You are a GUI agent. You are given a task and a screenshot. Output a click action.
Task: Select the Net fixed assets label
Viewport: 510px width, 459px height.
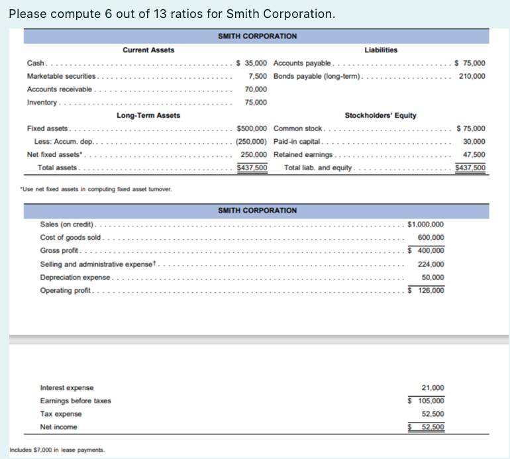[x=54, y=155]
